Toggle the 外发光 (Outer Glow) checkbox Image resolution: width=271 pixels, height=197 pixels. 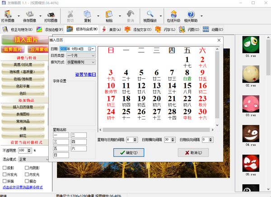pyautogui.click(x=4, y=174)
